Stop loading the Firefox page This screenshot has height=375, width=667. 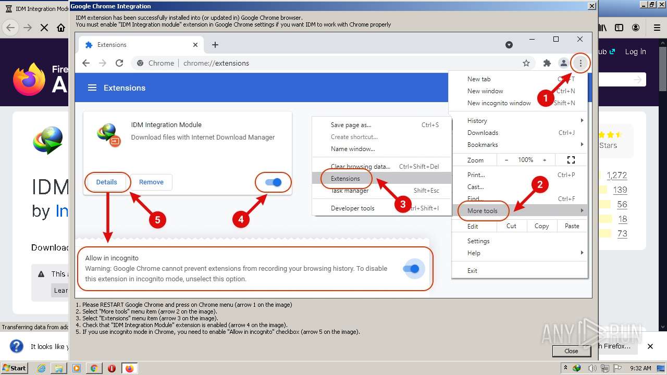[44, 28]
